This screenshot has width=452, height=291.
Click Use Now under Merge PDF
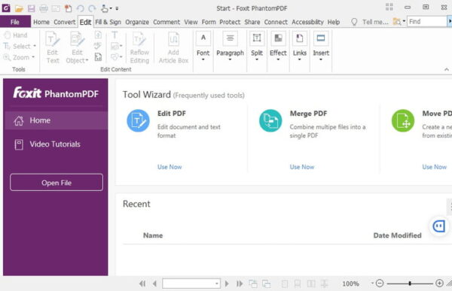[x=302, y=167]
